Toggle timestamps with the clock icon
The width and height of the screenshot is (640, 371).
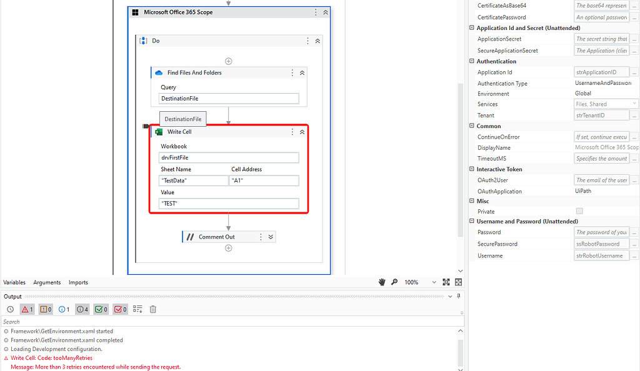coord(10,309)
